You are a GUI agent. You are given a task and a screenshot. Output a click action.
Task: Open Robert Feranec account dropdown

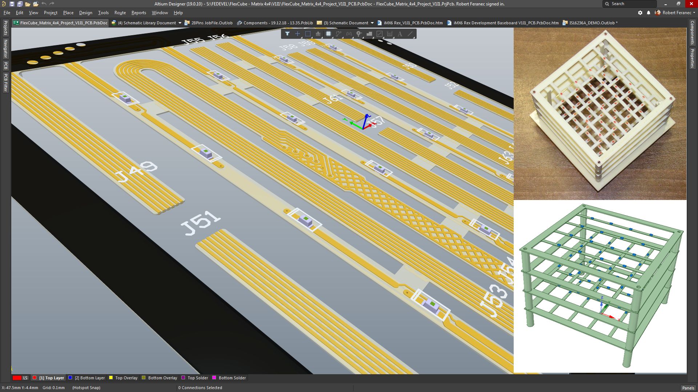[x=676, y=13]
